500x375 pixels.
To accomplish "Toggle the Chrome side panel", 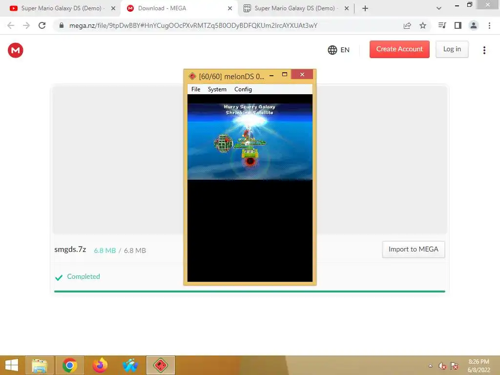I will tap(458, 25).
